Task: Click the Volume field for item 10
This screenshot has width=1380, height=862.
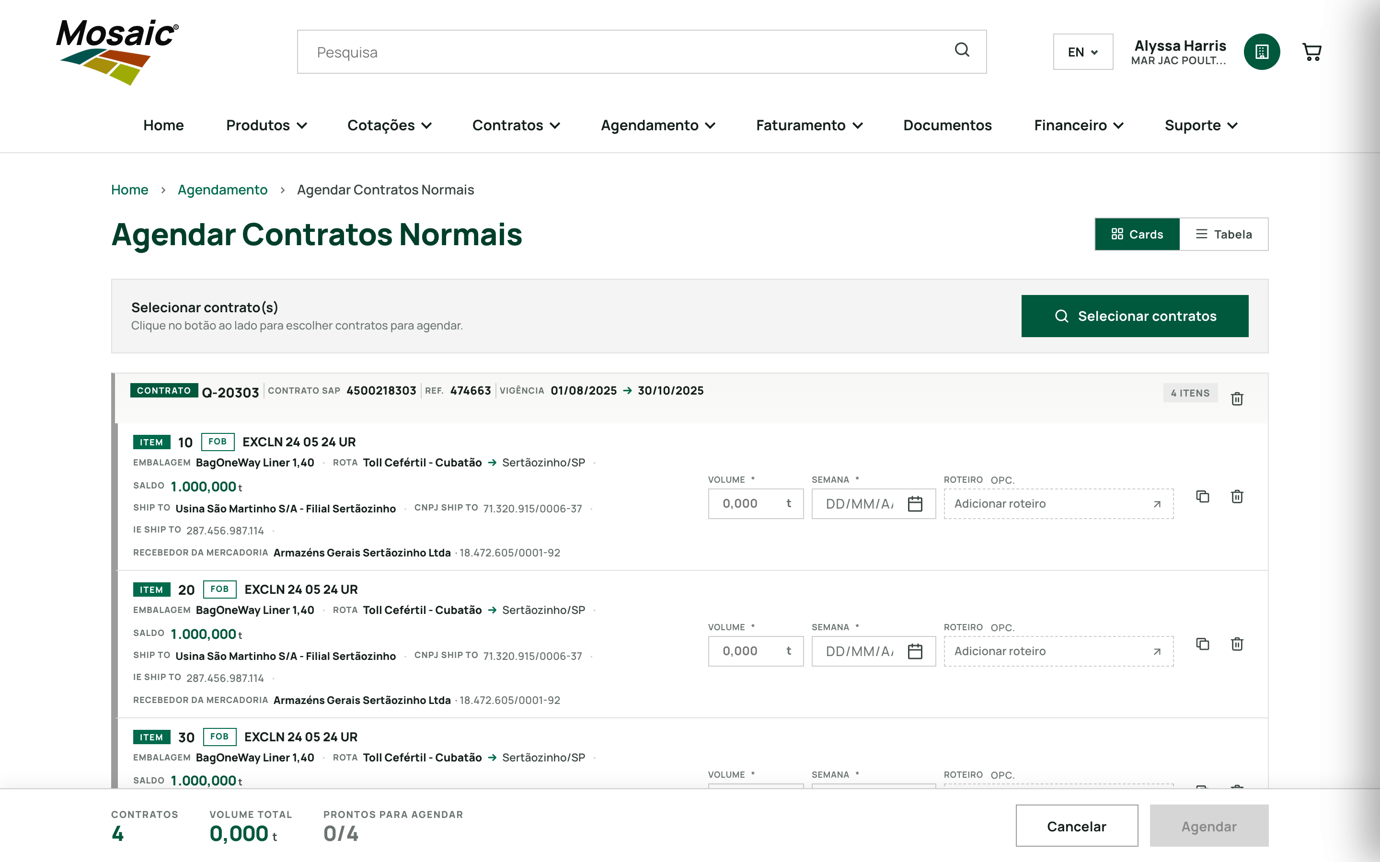Action: (x=756, y=504)
